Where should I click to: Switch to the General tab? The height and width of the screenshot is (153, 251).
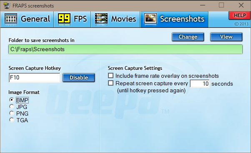[27, 19]
